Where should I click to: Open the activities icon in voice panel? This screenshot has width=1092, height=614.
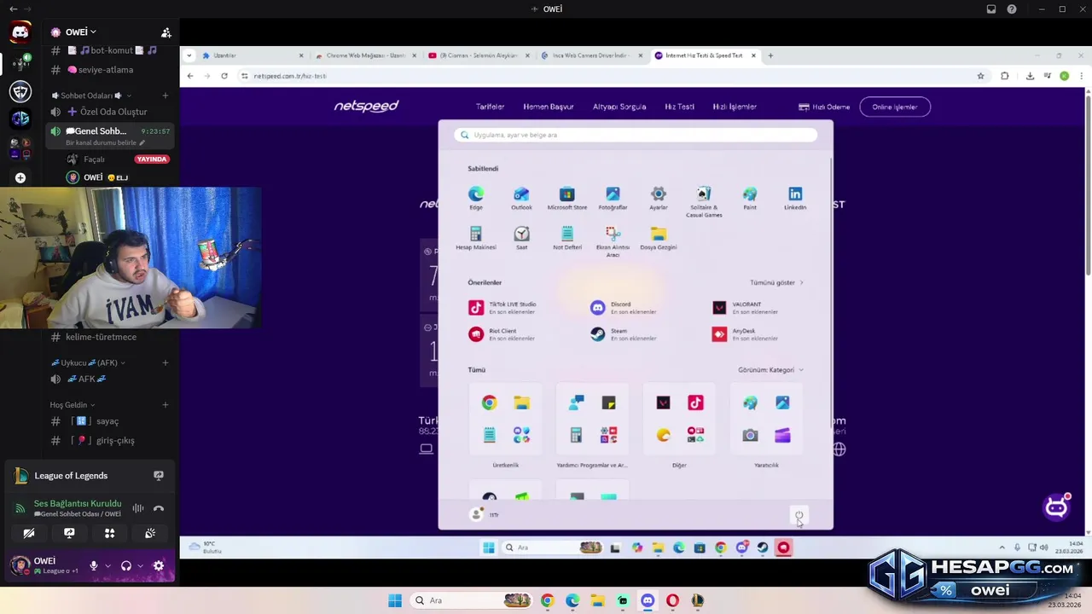click(x=109, y=533)
